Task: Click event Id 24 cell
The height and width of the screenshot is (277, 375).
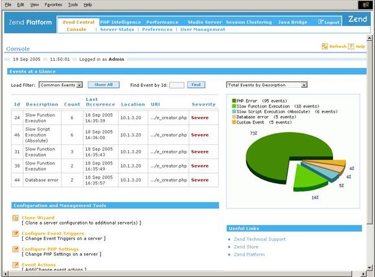Action: (17, 118)
